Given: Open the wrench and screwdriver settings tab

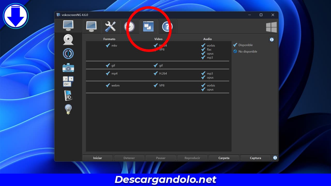Looking at the screenshot, I should click(110, 26).
